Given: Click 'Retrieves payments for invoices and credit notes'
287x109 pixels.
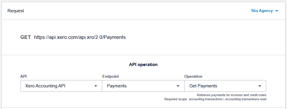Looking at the screenshot, I should click(x=232, y=95).
